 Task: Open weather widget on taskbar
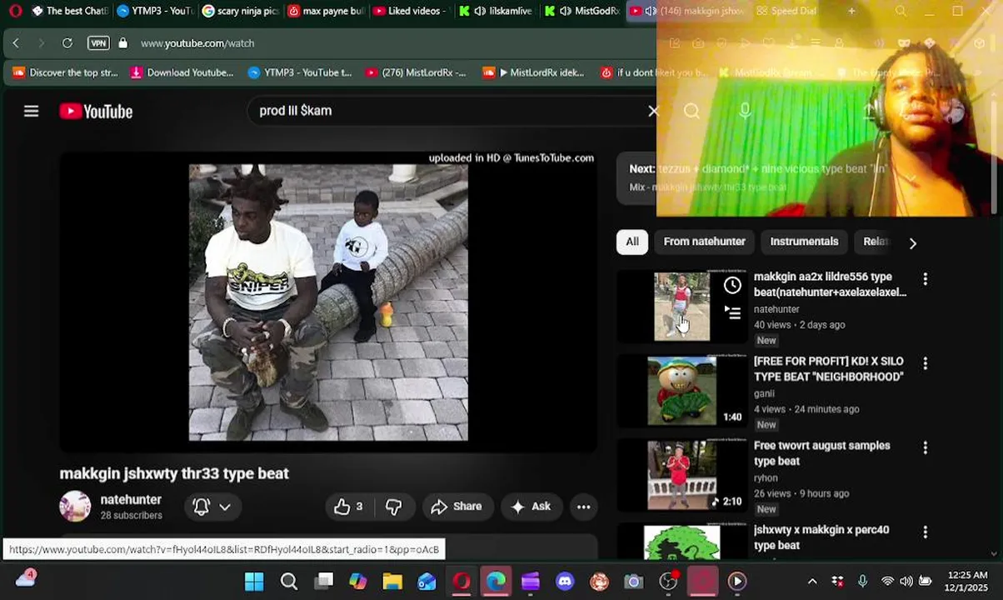(26, 578)
